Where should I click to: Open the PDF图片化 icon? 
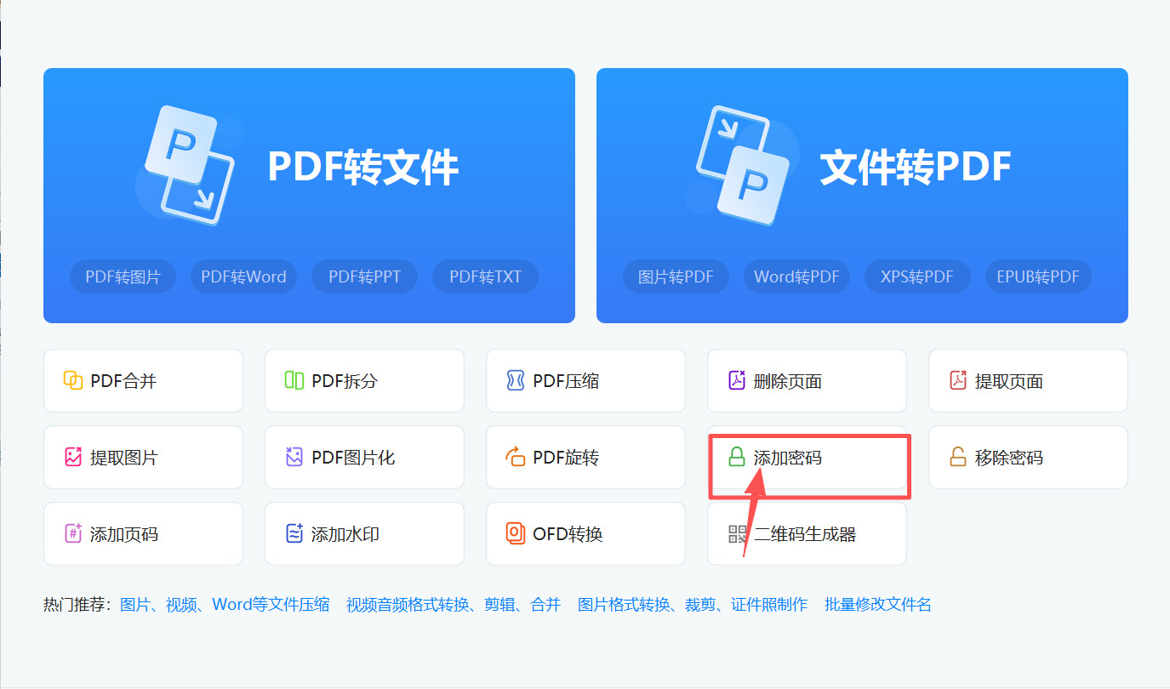click(x=295, y=457)
